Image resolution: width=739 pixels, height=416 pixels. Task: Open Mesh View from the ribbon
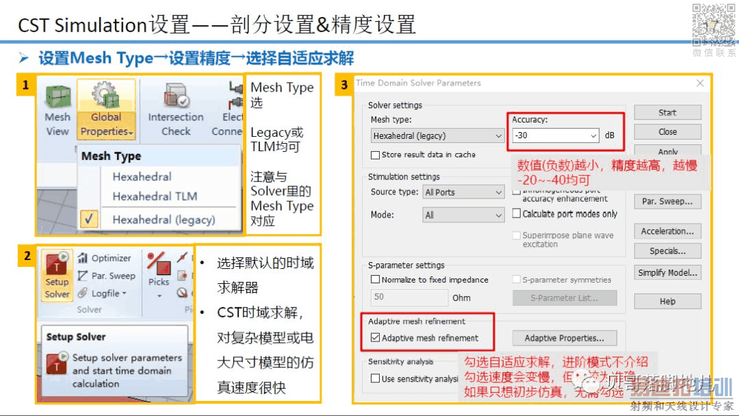coord(57,111)
